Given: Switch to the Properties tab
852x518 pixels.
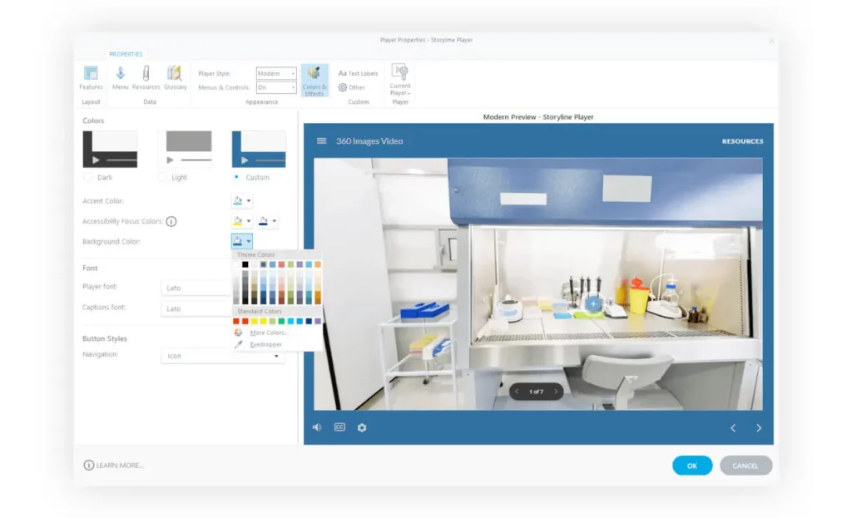Looking at the screenshot, I should tap(126, 54).
